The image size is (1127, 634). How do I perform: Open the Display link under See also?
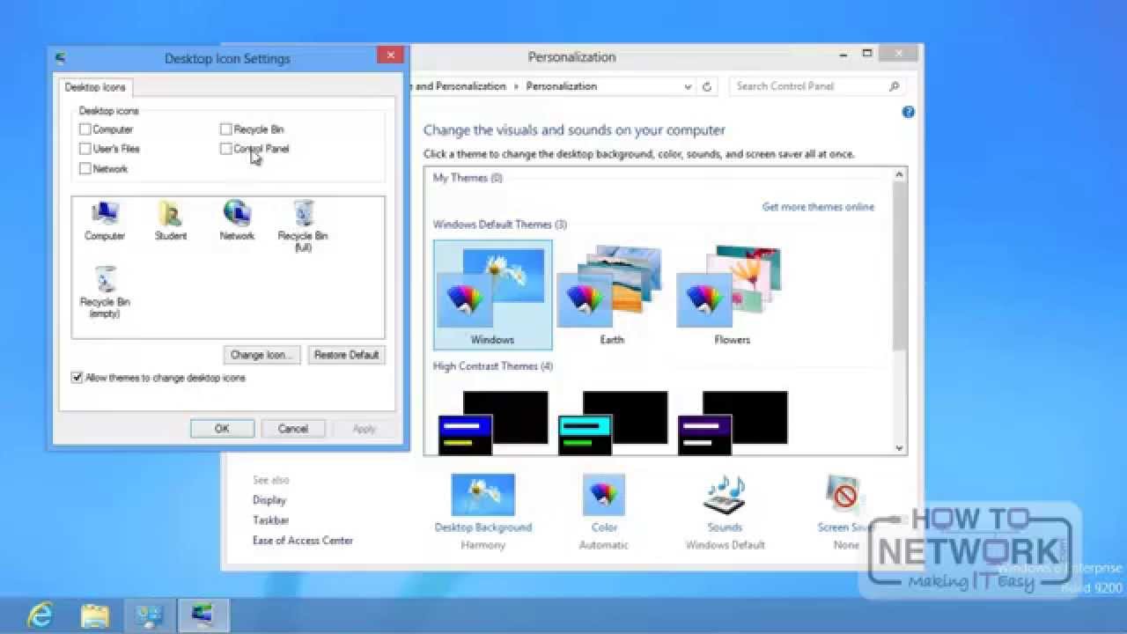(269, 500)
